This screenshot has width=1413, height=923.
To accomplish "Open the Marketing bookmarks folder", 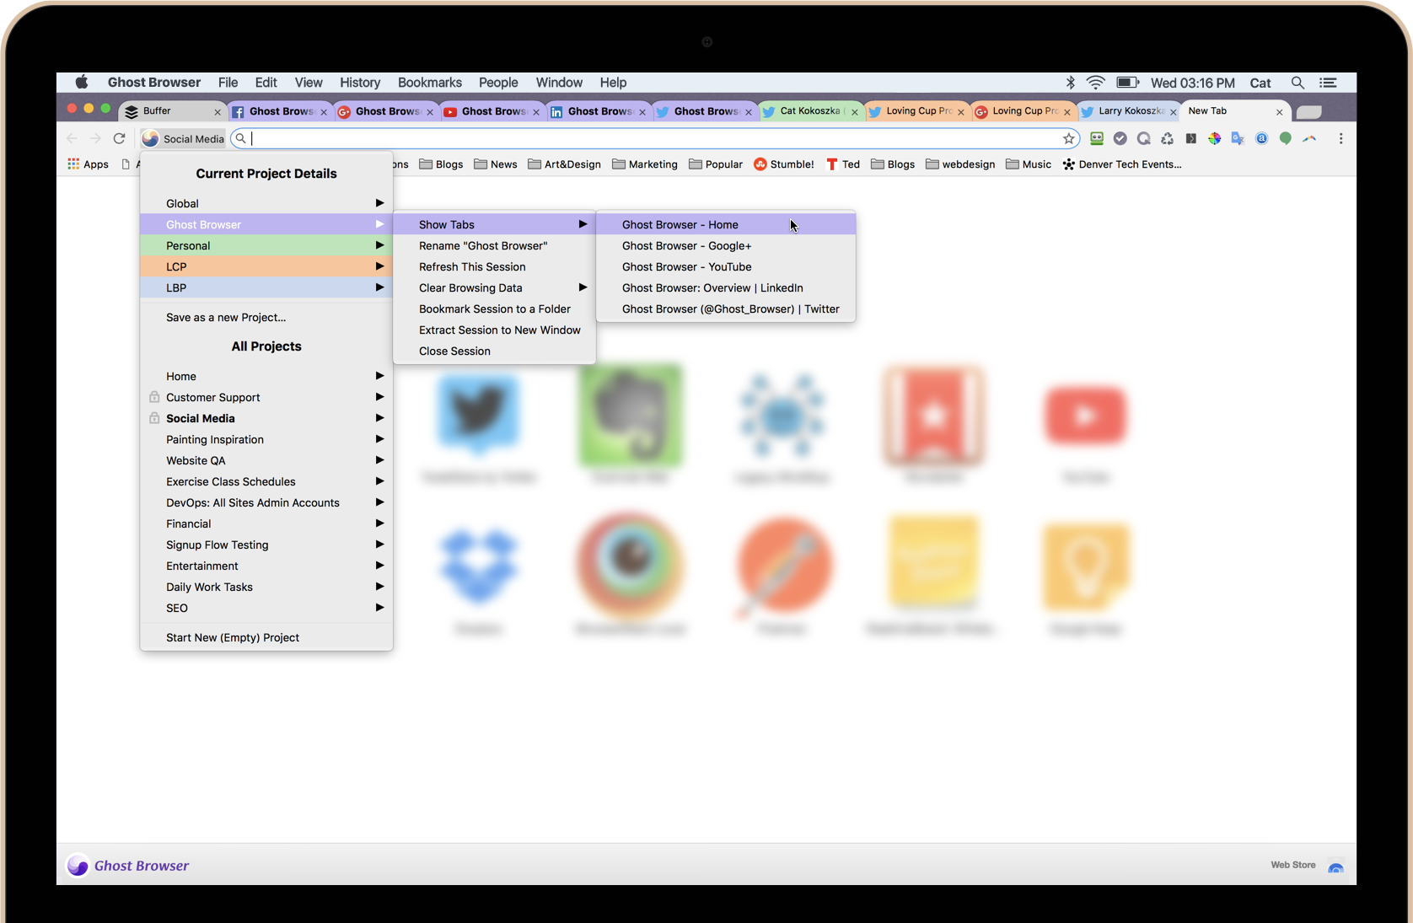I will point(645,164).
